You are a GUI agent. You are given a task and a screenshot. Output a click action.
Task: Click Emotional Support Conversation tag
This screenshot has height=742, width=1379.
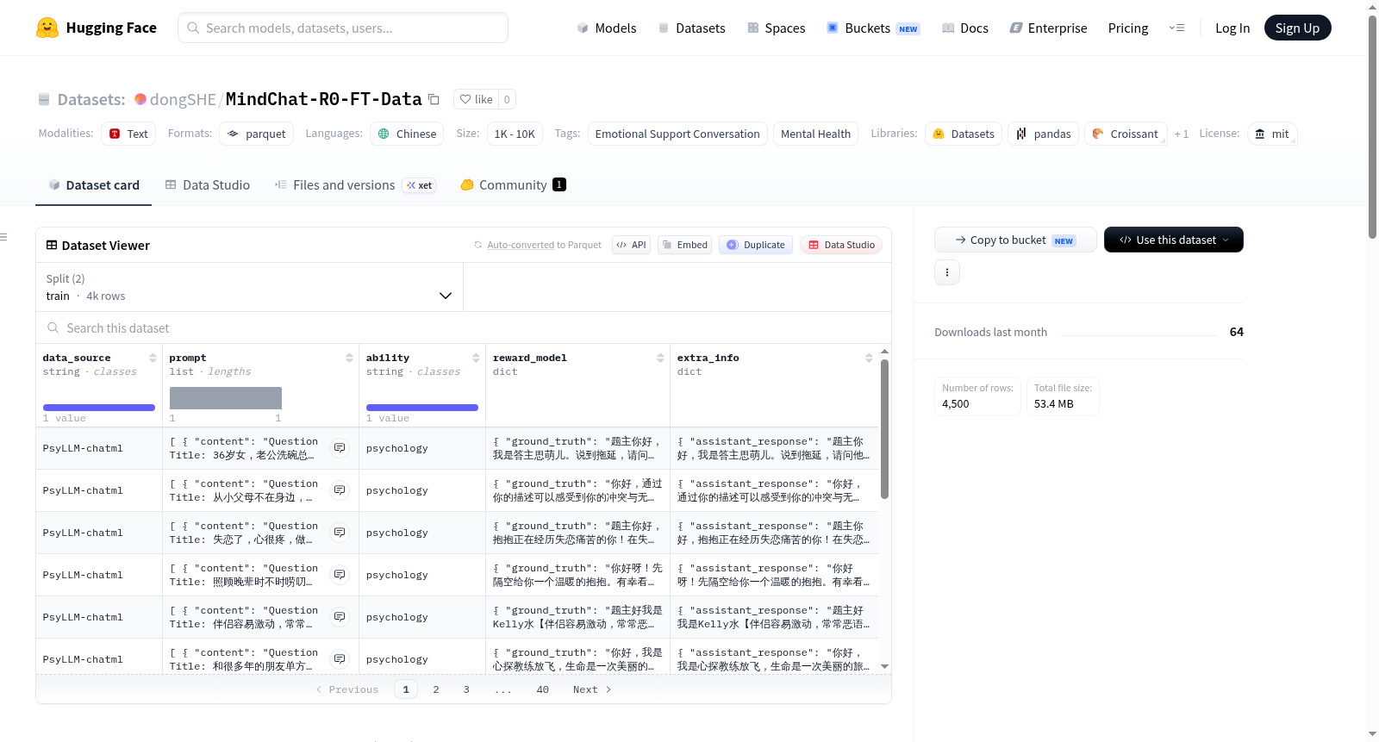pyautogui.click(x=677, y=134)
